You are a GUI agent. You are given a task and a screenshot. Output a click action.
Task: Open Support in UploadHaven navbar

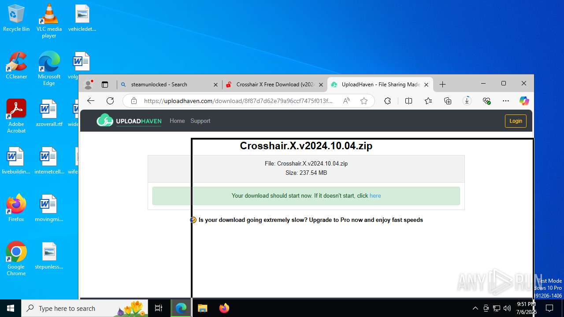[200, 121]
